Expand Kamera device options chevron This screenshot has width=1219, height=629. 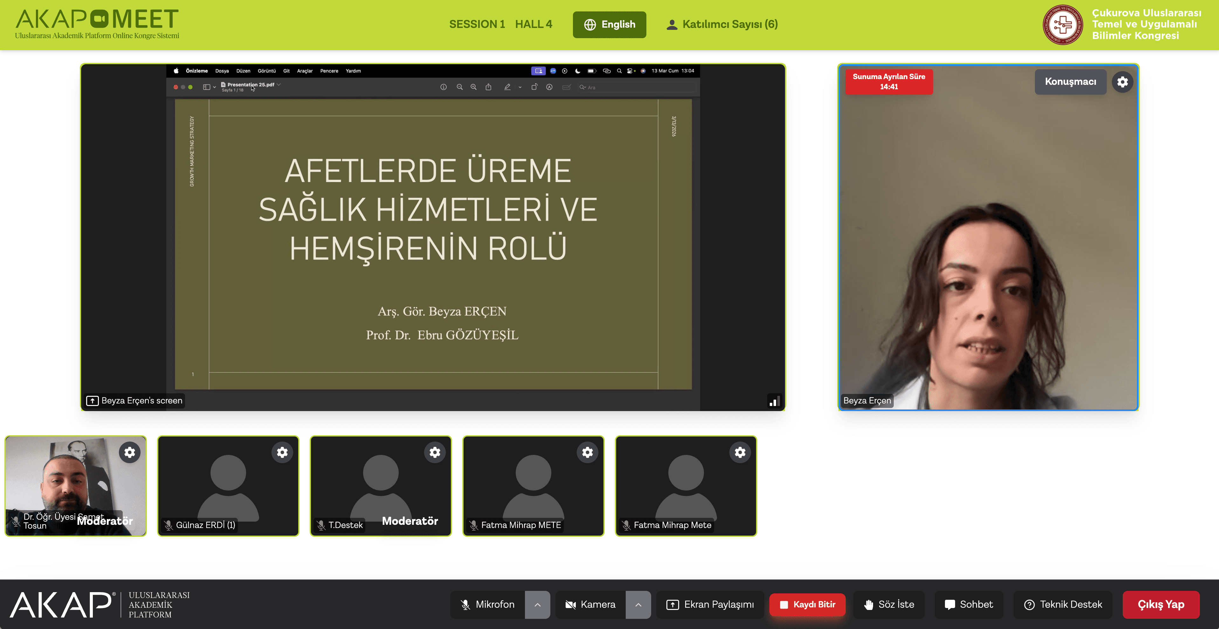click(638, 605)
